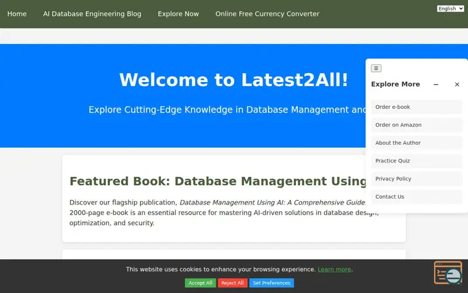Click the Welcome to Latest2All! heading

(233, 80)
